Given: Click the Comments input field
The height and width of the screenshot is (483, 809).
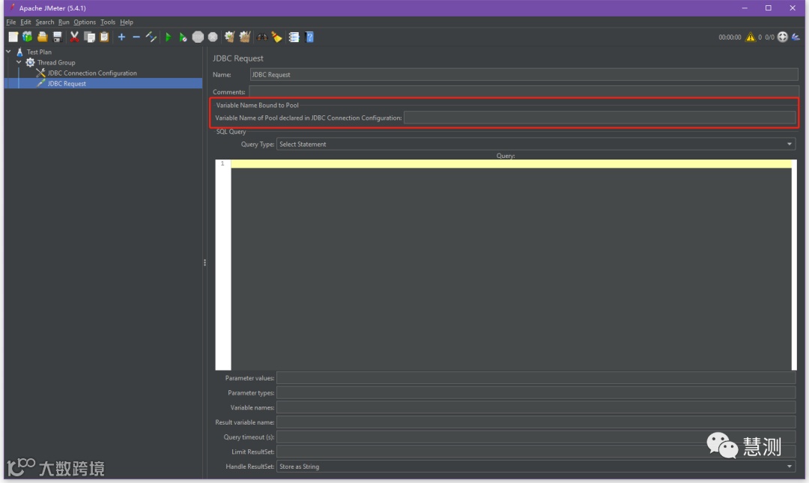Looking at the screenshot, I should pyautogui.click(x=523, y=92).
